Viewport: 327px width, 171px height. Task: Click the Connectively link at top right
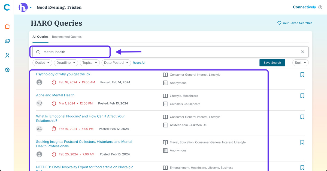tap(304, 7)
